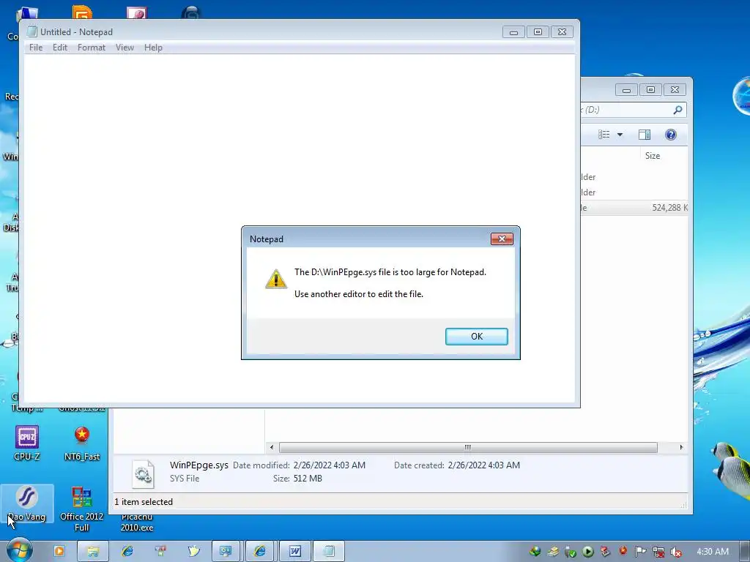Open the Windows Explorer folder taskbar button

[x=93, y=551]
